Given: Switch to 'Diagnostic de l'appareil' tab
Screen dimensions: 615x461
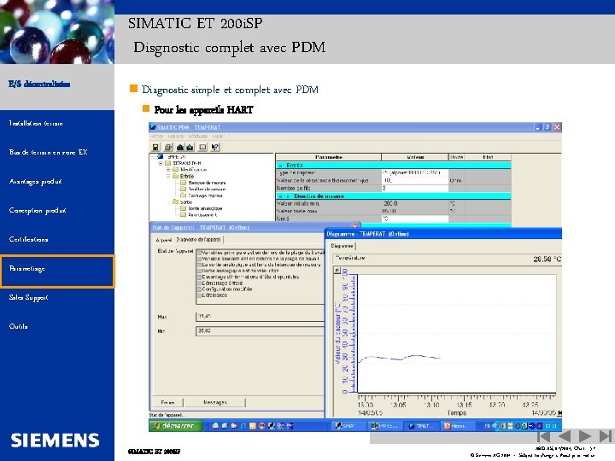Looking at the screenshot, I should coord(198,239).
